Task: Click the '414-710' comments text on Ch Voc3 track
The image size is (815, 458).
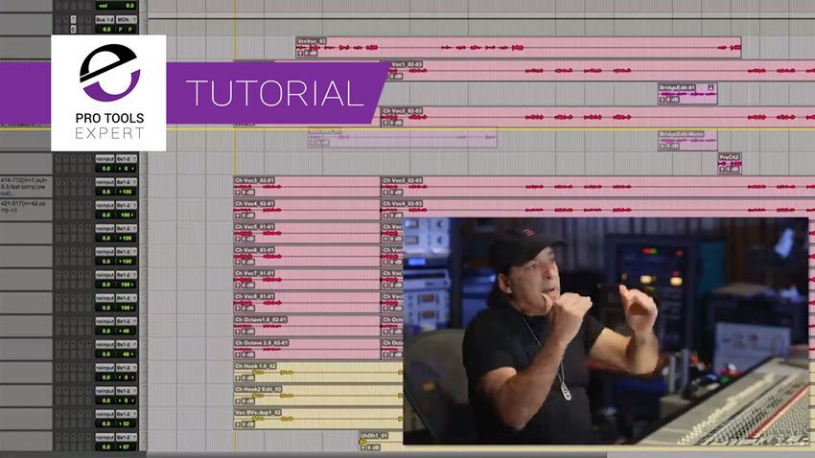Action: coord(24,186)
